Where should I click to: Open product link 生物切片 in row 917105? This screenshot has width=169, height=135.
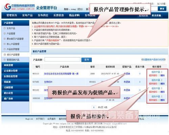point(48,82)
